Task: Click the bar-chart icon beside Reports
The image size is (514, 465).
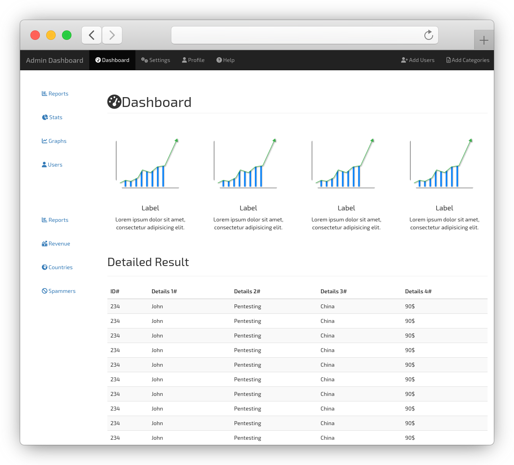Action: coord(44,94)
